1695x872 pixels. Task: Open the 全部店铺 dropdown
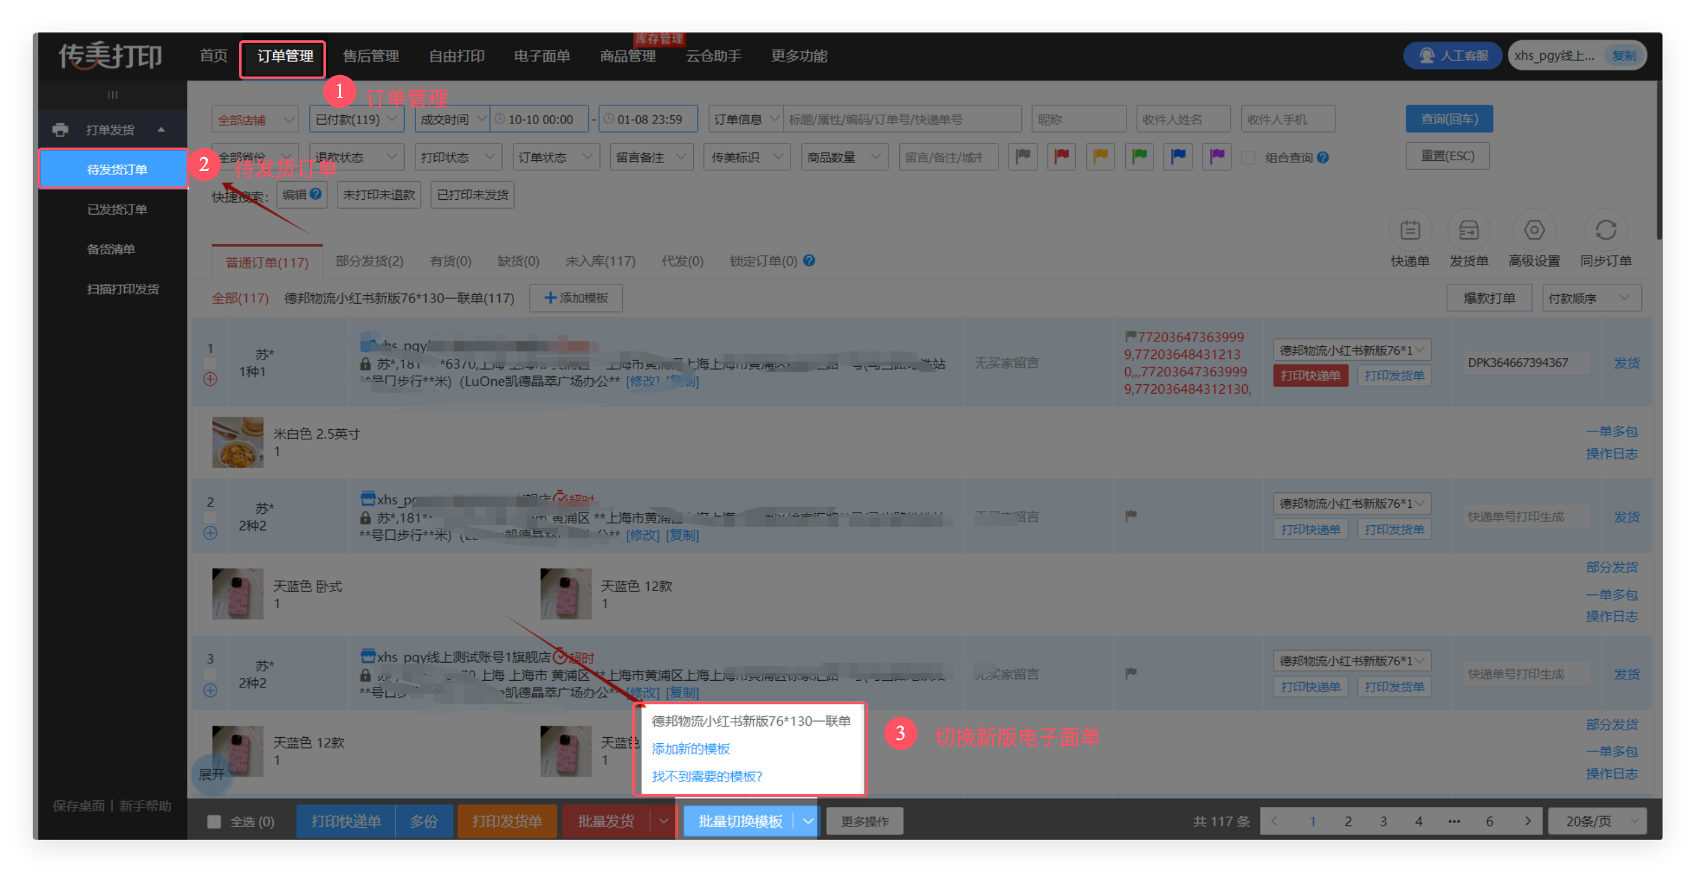pos(255,119)
